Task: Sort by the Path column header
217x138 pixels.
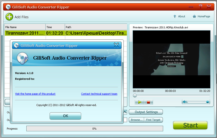Action: [96, 27]
